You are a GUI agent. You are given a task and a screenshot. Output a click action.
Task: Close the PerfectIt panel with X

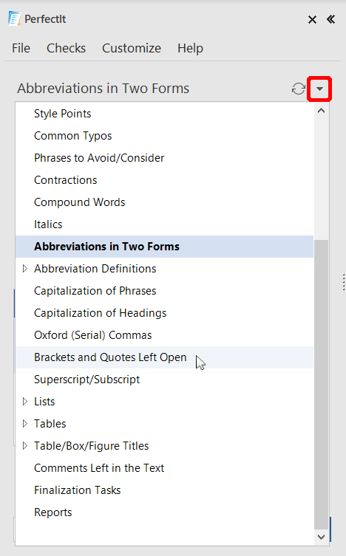[x=312, y=19]
